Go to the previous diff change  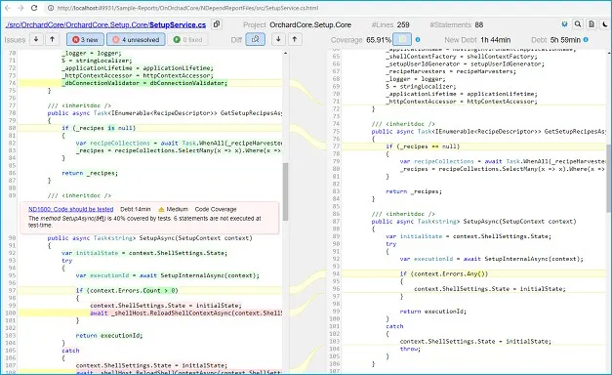[x=295, y=39]
